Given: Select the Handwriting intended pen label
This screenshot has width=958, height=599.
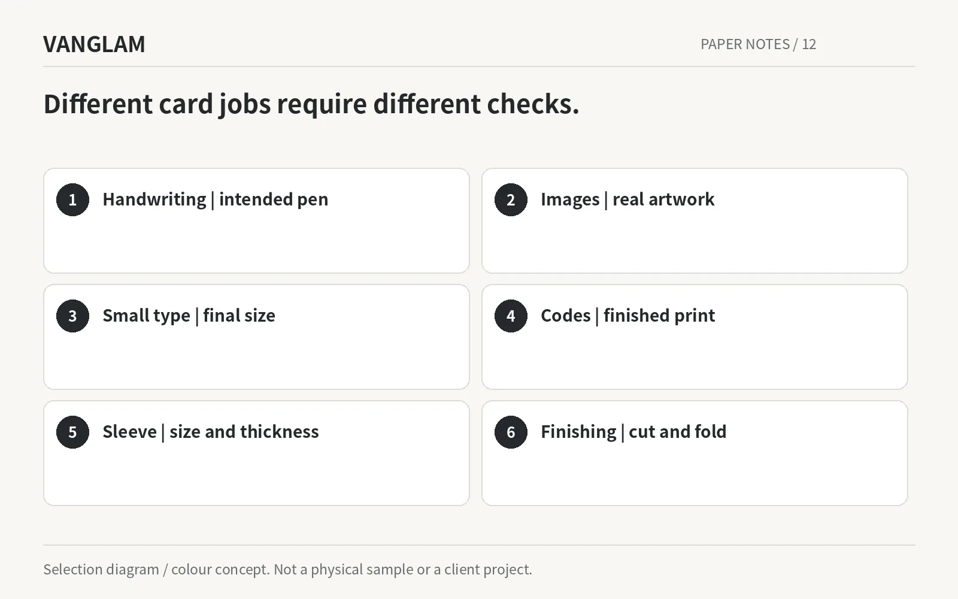Looking at the screenshot, I should coord(216,199).
